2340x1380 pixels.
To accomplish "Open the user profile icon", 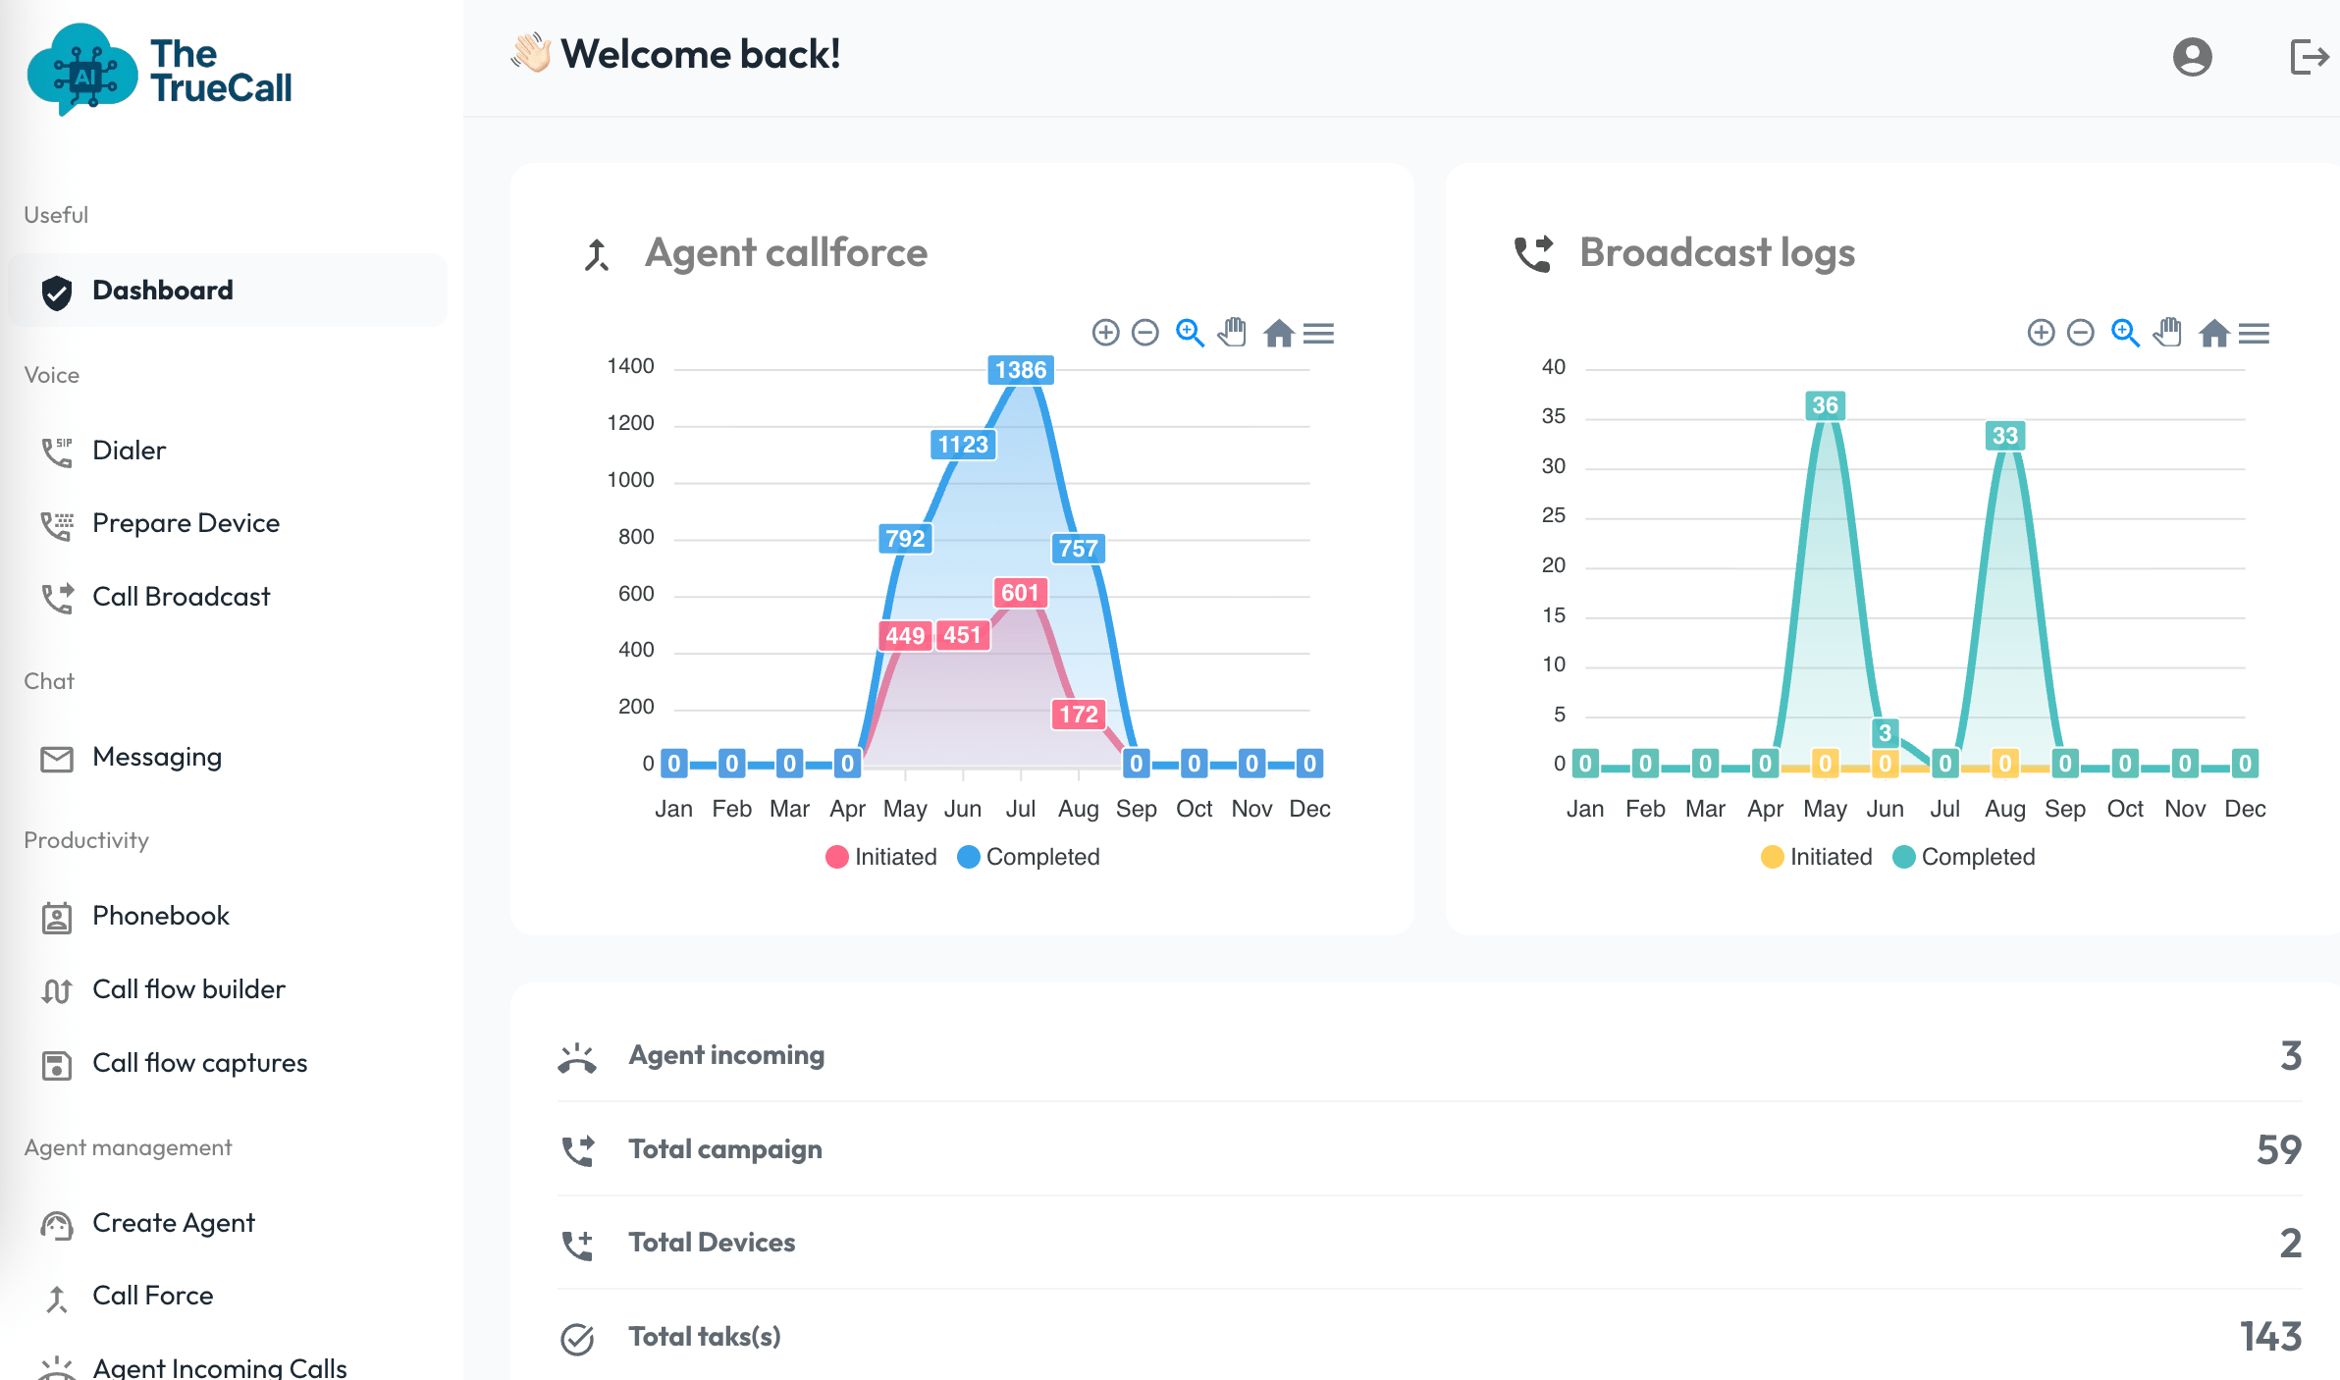I will [x=2192, y=57].
